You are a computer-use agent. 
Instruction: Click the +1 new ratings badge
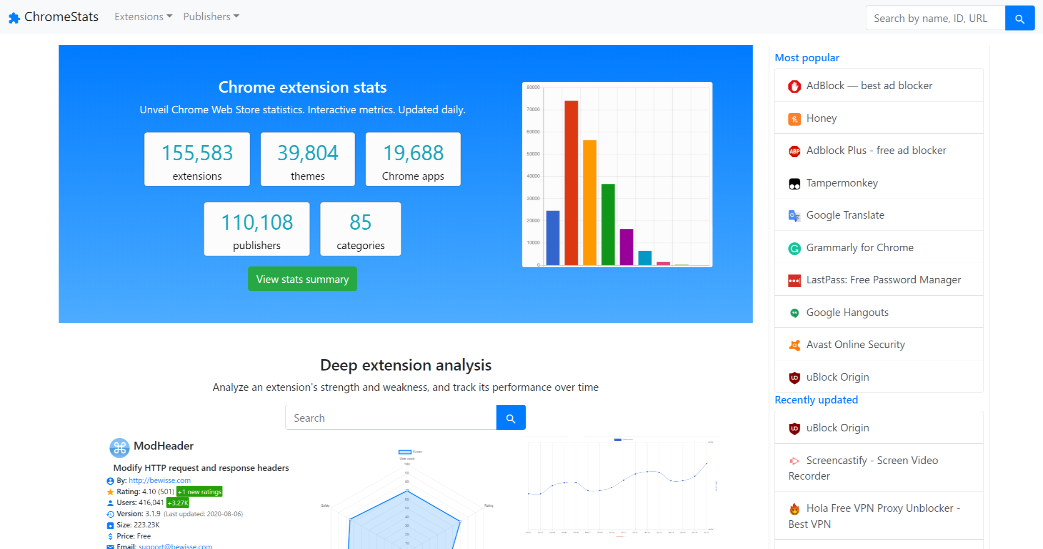pyautogui.click(x=200, y=491)
